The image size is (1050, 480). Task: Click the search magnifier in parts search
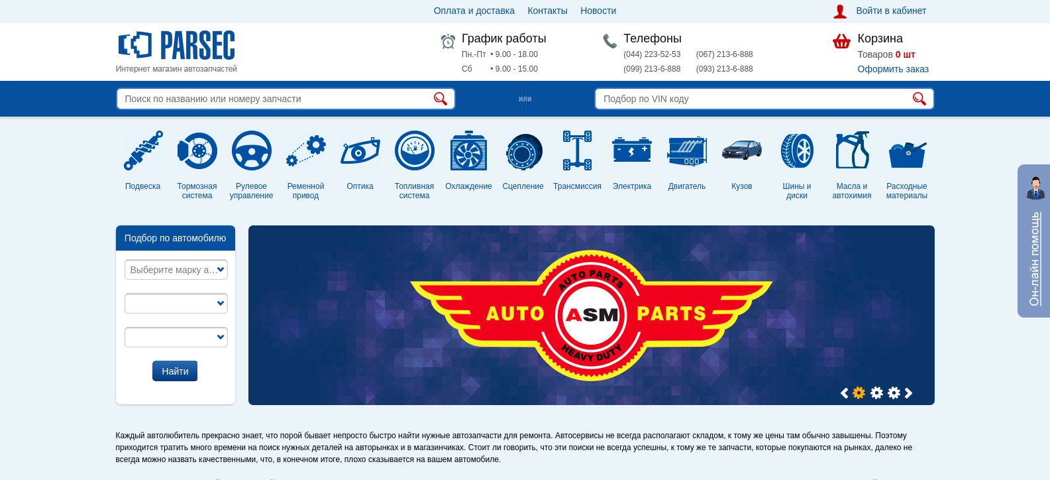[441, 99]
